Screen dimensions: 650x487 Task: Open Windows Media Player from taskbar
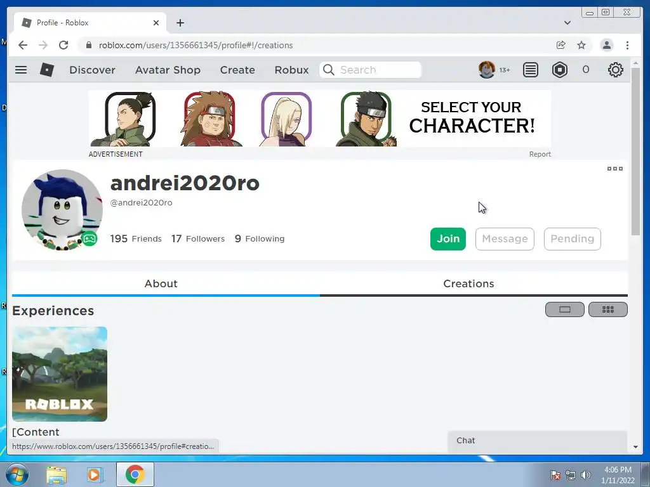coord(95,474)
